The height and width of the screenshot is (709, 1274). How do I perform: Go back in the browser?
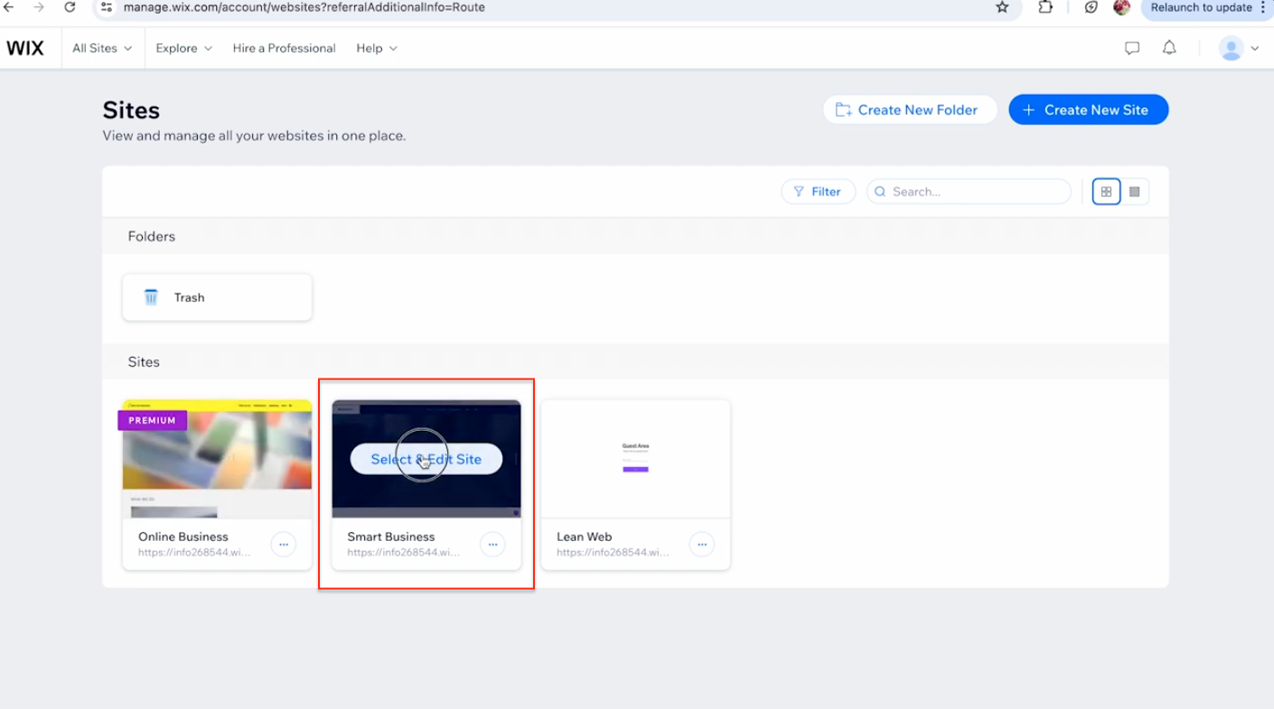click(x=9, y=7)
